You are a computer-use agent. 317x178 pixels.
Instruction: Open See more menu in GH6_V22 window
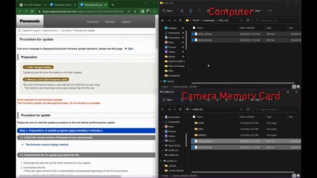(270, 11)
